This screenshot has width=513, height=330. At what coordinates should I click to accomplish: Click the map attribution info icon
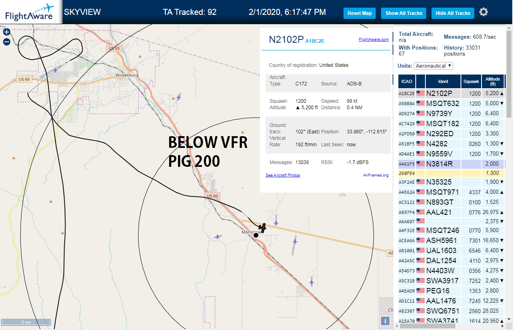point(385,321)
